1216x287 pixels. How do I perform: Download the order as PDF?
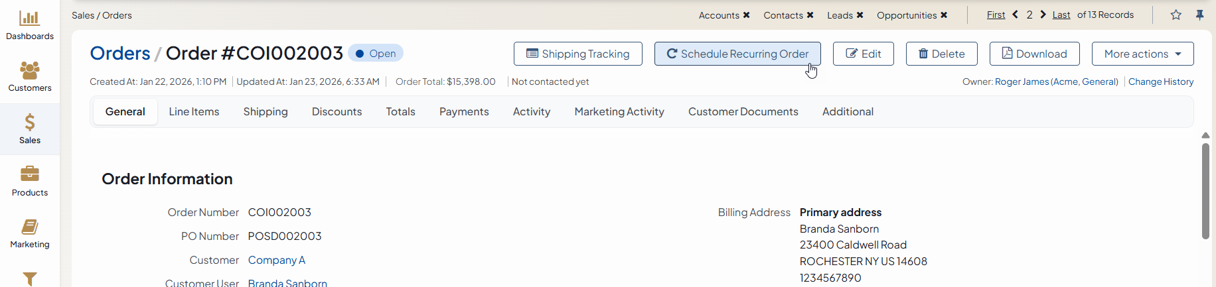[x=1034, y=54]
